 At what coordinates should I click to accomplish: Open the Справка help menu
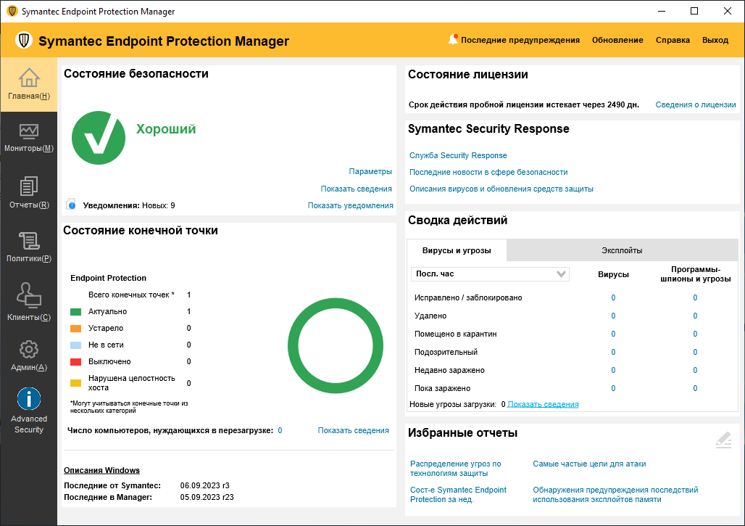coord(673,40)
